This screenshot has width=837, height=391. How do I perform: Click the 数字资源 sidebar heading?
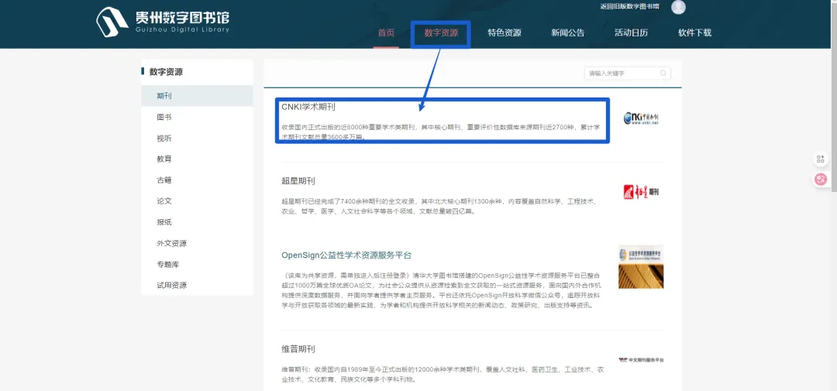[166, 71]
